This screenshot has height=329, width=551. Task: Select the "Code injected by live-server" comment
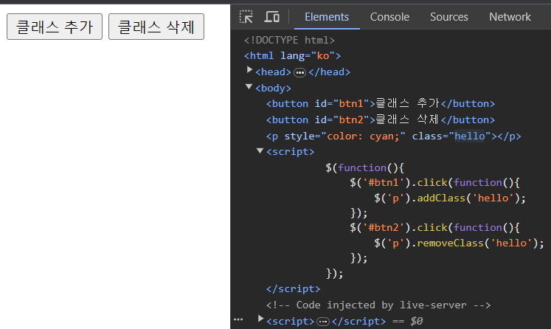pyautogui.click(x=378, y=305)
